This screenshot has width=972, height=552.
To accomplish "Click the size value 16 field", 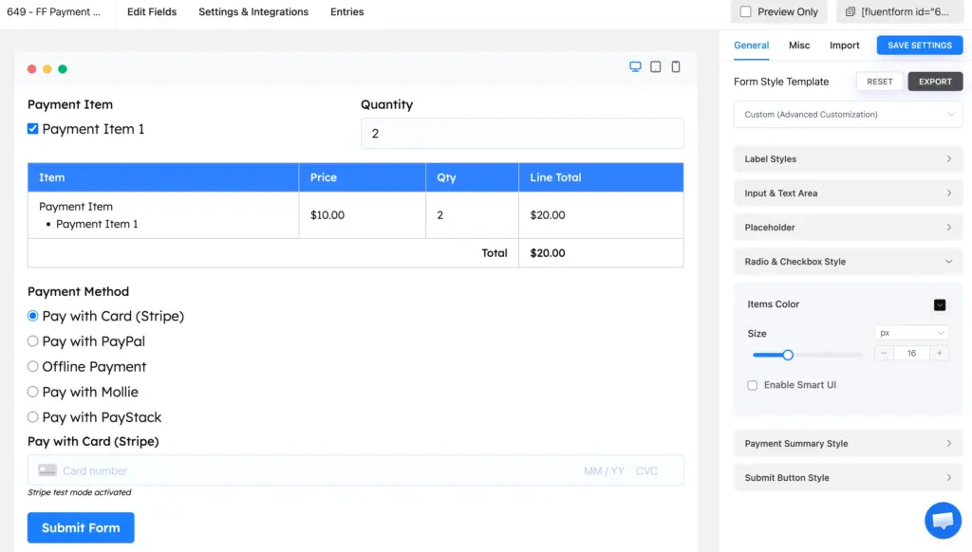I will (x=911, y=353).
